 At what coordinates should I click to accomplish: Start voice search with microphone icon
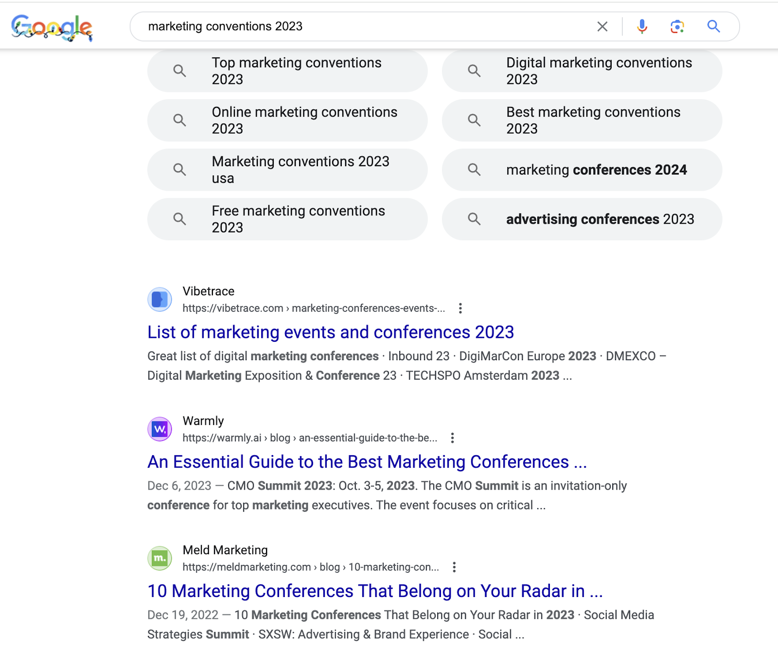[642, 26]
